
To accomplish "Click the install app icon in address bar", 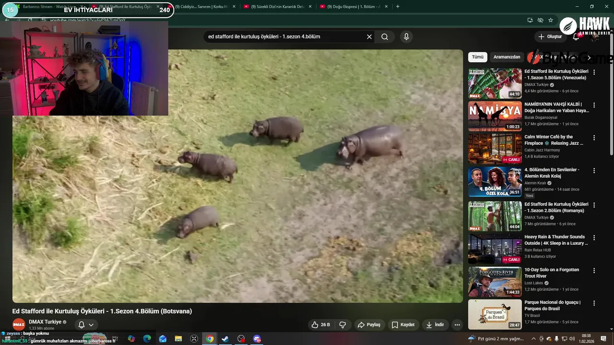I will point(530,20).
